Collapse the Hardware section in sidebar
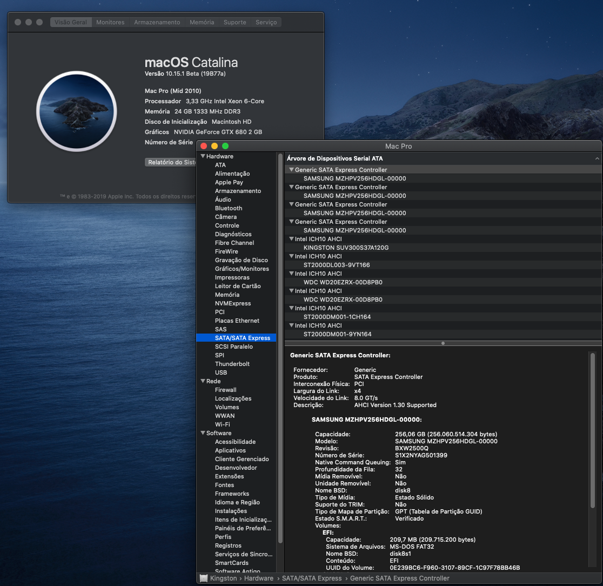The width and height of the screenshot is (603, 586). point(203,156)
